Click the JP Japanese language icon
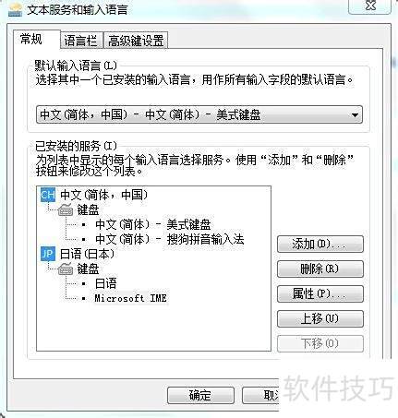The image size is (398, 418). [x=48, y=254]
